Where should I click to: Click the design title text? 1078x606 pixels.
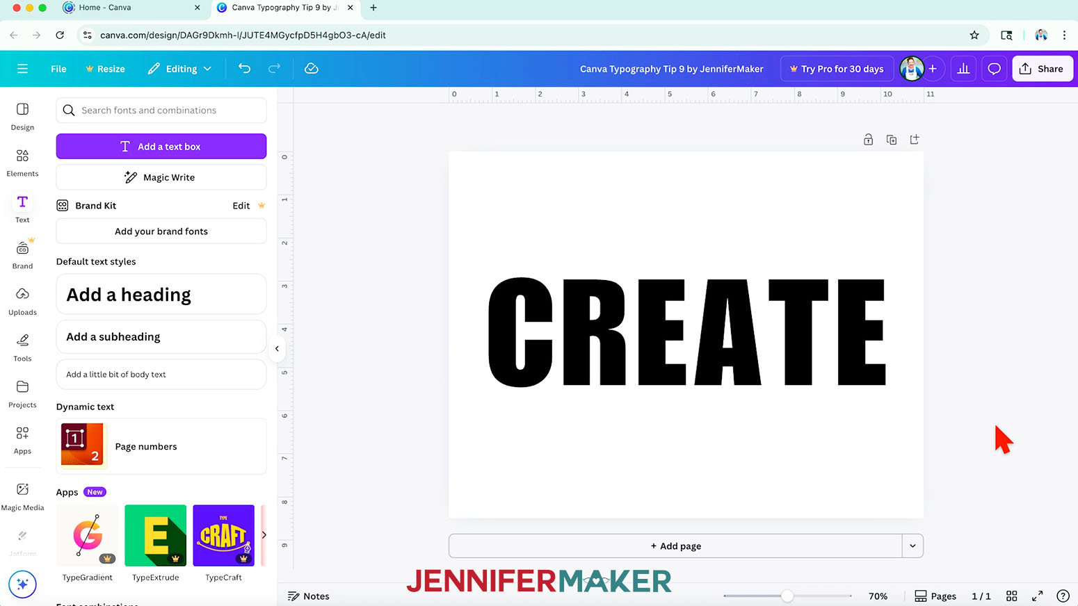point(671,69)
